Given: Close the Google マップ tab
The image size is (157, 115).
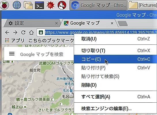Looking at the screenshot, I should tap(112, 23).
